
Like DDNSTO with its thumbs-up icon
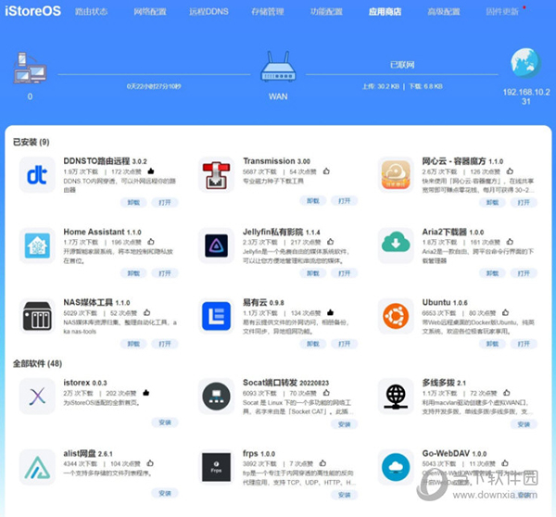coord(151,171)
